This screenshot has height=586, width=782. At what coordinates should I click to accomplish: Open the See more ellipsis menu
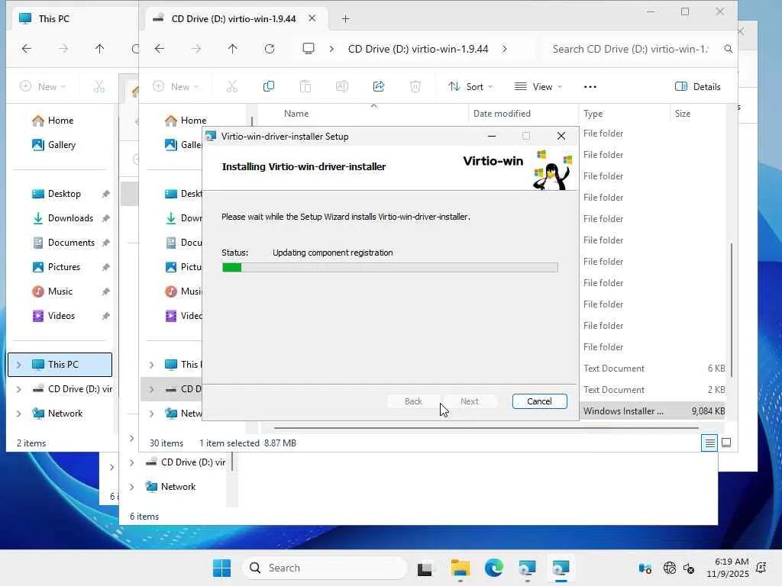click(590, 86)
